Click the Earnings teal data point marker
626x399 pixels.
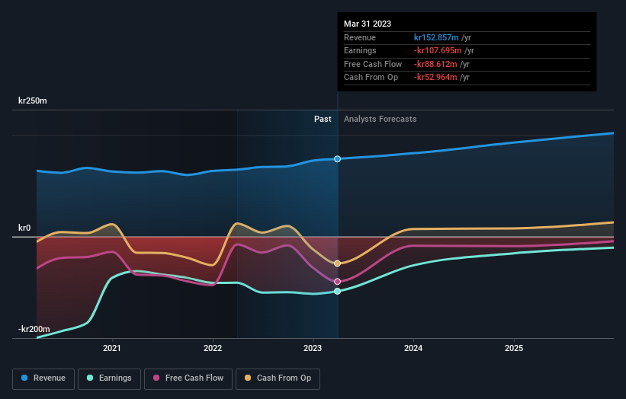(337, 292)
